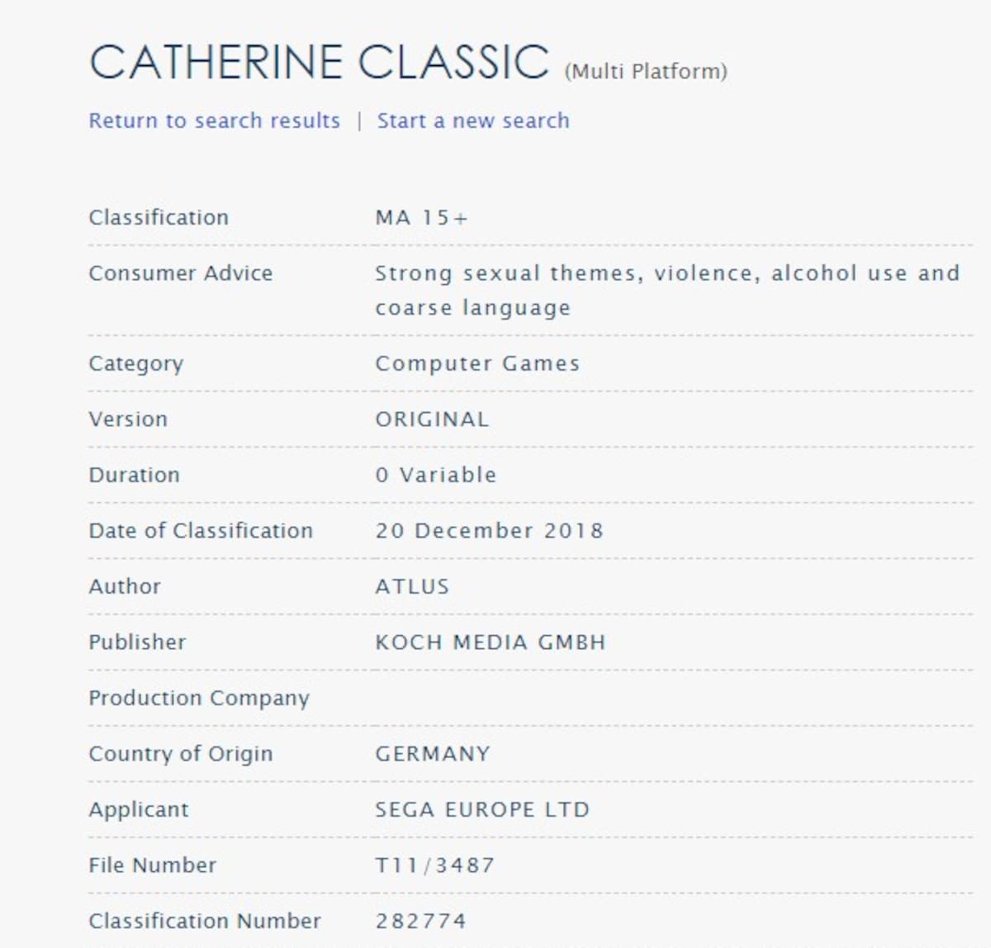Click the Multi Platform label beside title

646,72
